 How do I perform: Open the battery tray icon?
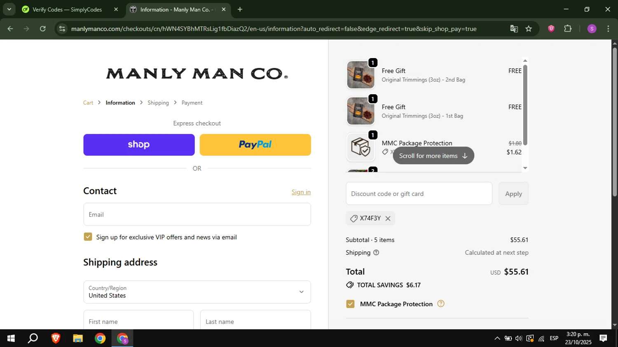[508, 338]
